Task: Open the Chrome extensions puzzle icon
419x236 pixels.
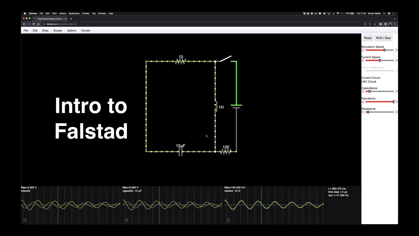Action: tap(380, 24)
